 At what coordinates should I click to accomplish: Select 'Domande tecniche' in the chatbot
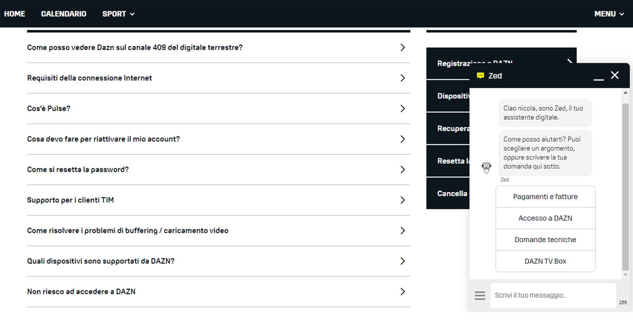[x=545, y=240]
